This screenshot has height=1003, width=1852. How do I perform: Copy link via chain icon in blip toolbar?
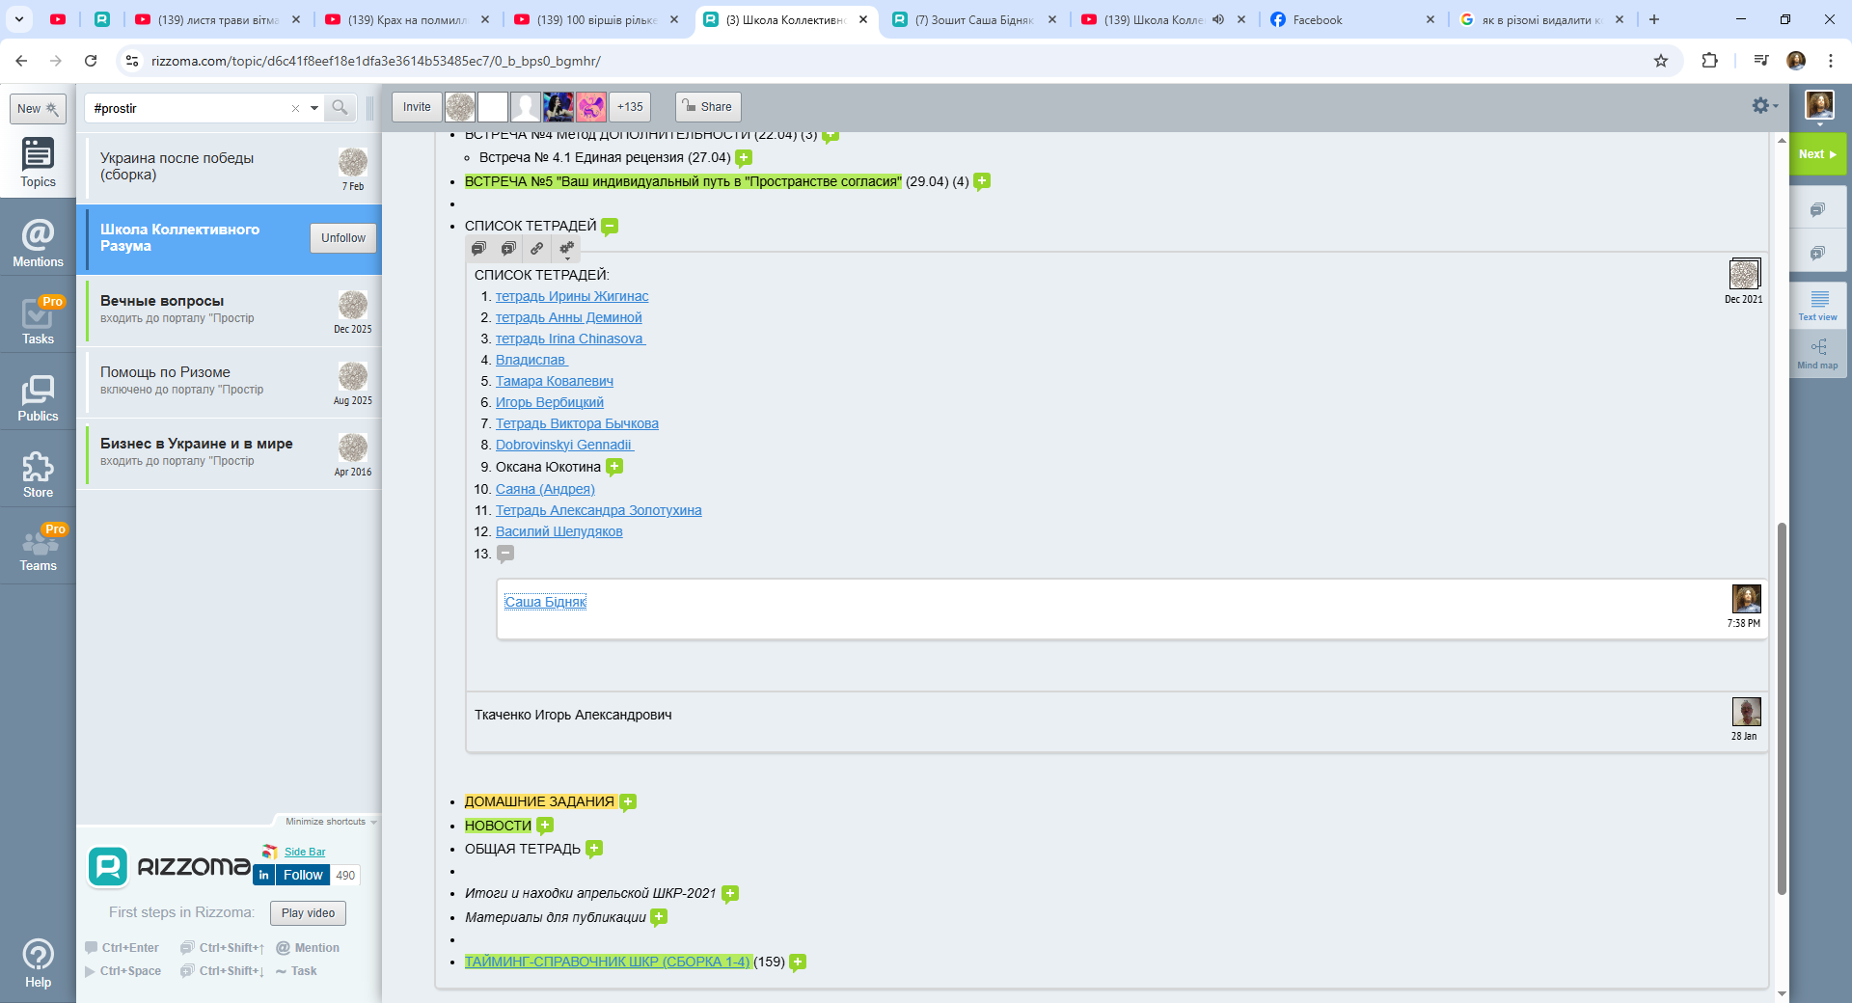(x=537, y=249)
